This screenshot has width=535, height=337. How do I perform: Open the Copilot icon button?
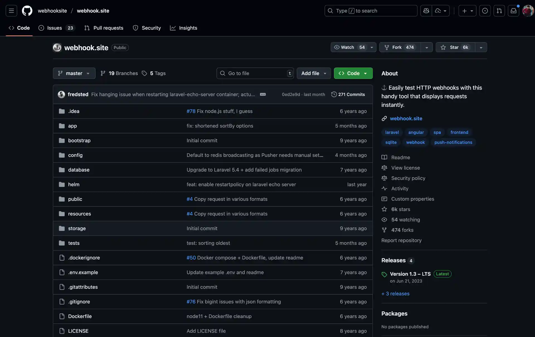[x=426, y=11]
